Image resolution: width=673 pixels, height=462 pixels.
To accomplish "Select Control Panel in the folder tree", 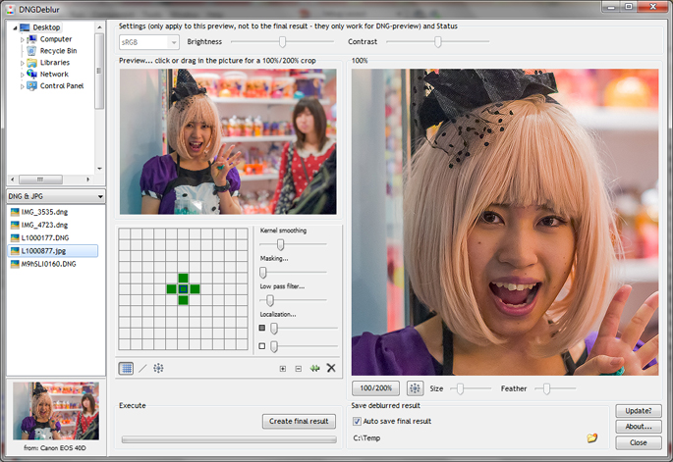I will point(62,85).
